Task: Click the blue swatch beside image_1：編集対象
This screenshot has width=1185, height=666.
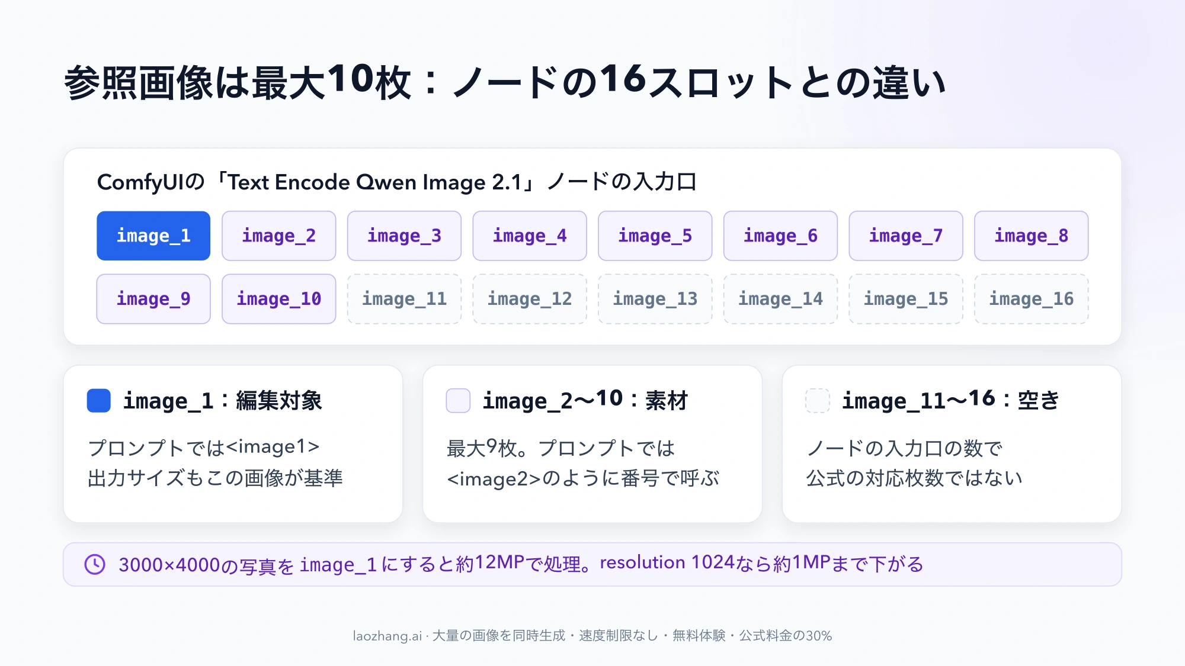Action: [98, 400]
